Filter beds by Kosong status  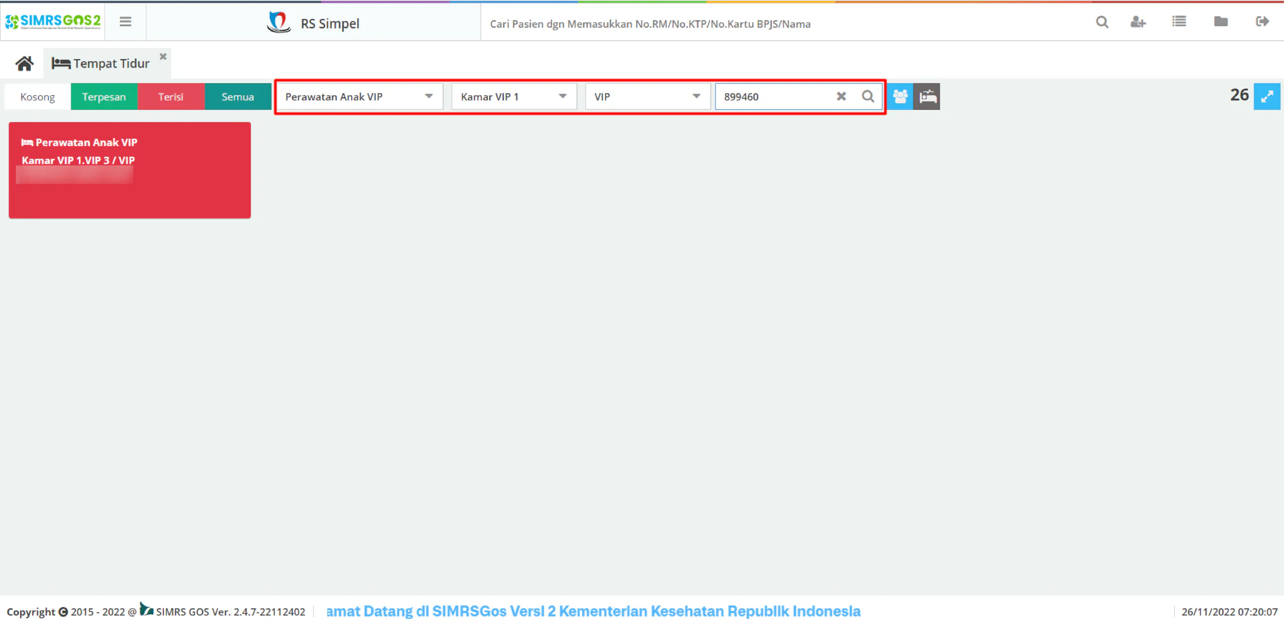coord(37,96)
